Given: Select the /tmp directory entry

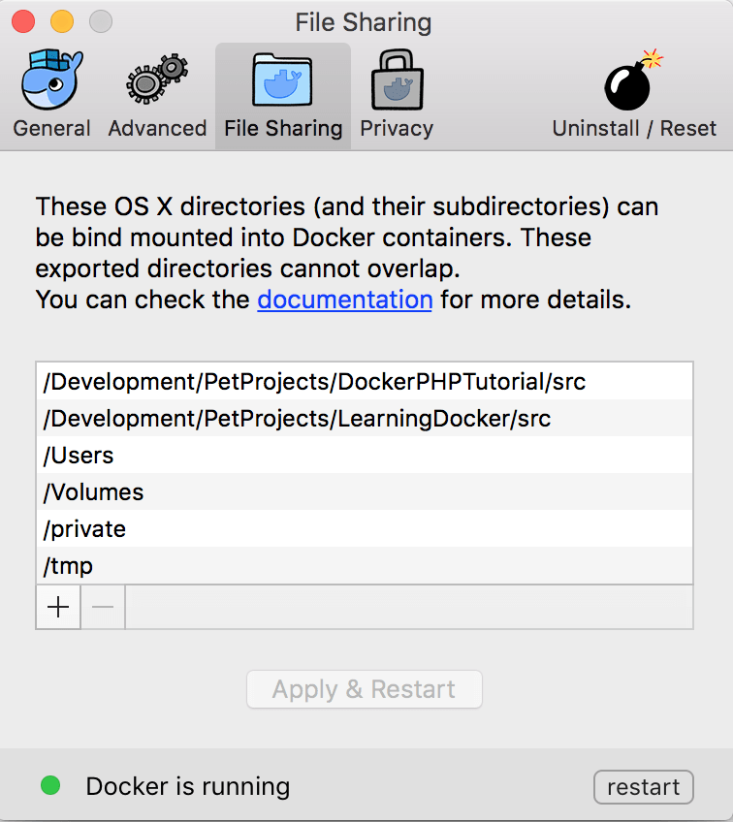Looking at the screenshot, I should click(x=365, y=565).
